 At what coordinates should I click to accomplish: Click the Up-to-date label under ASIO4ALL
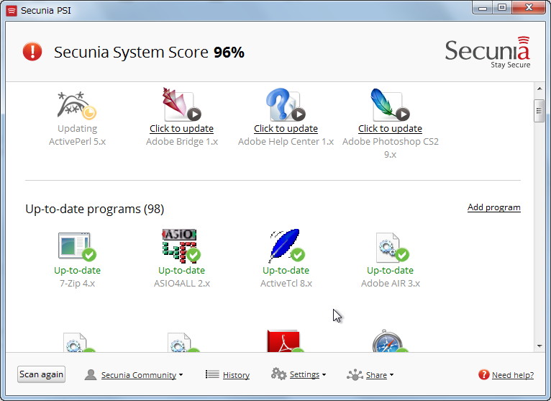point(182,270)
